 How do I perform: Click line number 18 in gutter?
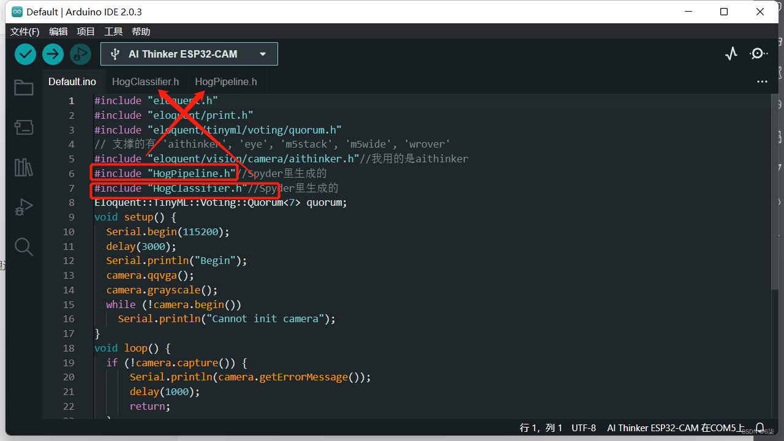[x=68, y=348]
